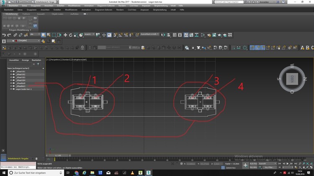Click the Redo arrow in main toolbar
This screenshot has height=176, width=314.
[9, 35]
